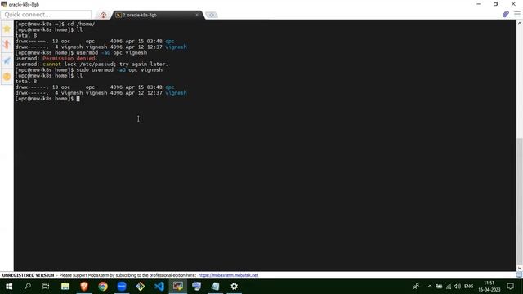Click the MobaXterm title bar app icon

pyautogui.click(x=3, y=4)
